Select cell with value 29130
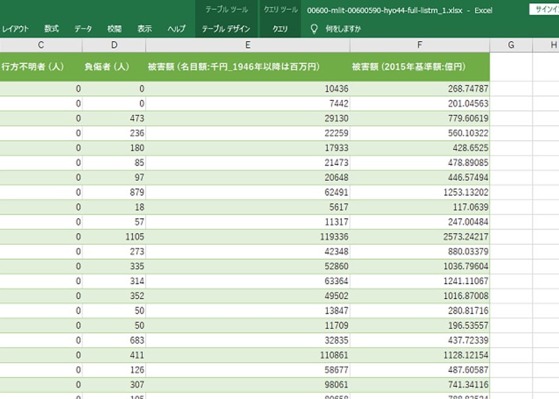 tap(248, 118)
